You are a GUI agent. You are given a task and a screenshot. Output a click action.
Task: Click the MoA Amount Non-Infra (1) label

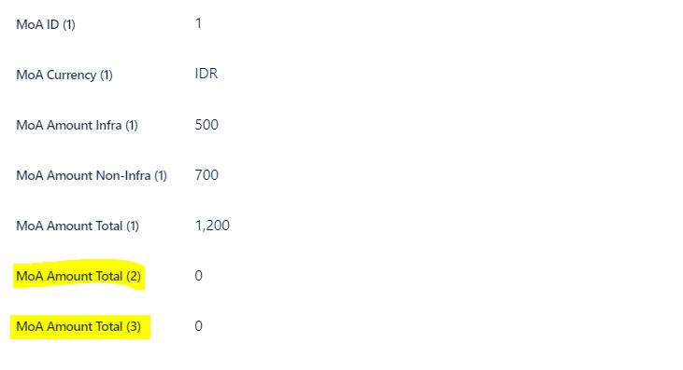pos(92,175)
